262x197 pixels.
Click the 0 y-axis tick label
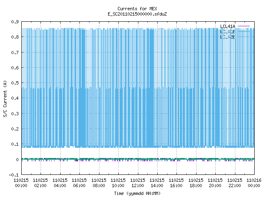tap(17, 160)
